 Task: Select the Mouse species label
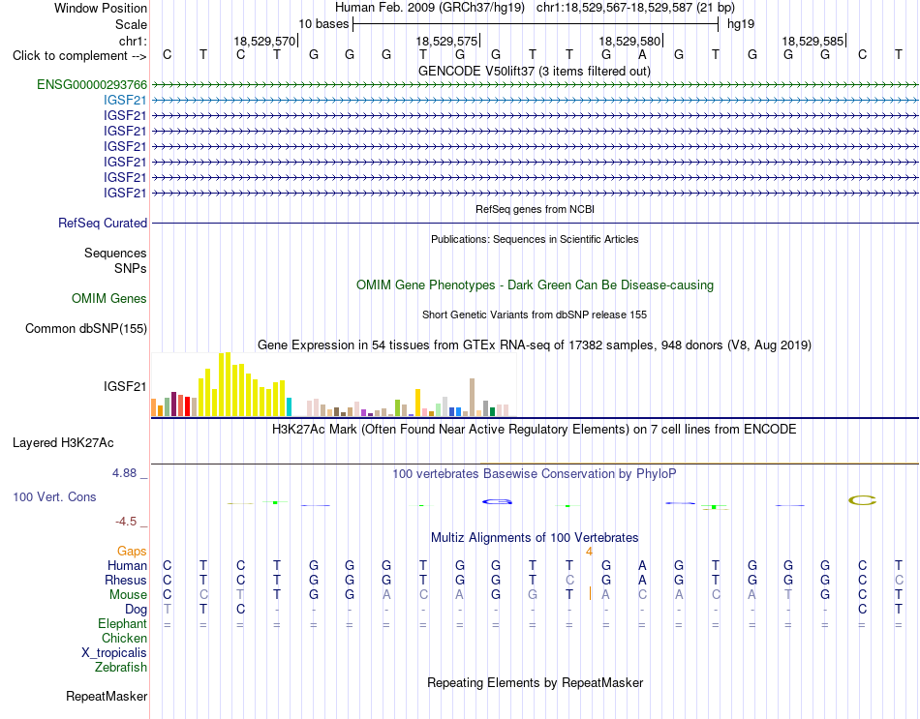[128, 595]
